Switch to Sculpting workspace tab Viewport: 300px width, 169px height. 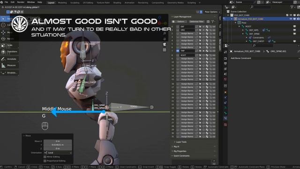[x=75, y=3]
